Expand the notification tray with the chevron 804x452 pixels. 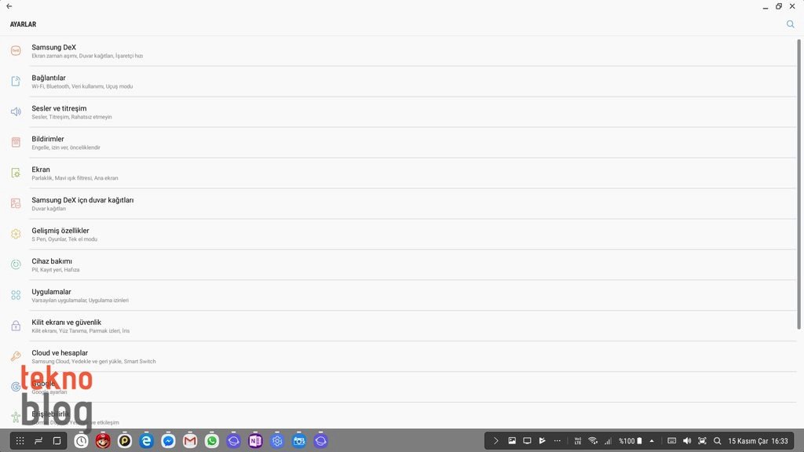495,441
